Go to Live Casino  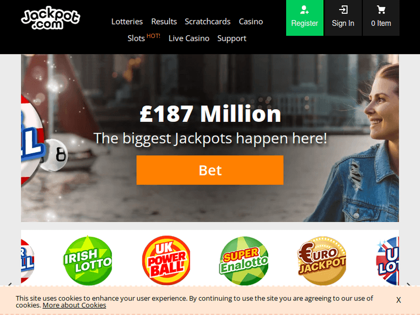click(x=189, y=38)
